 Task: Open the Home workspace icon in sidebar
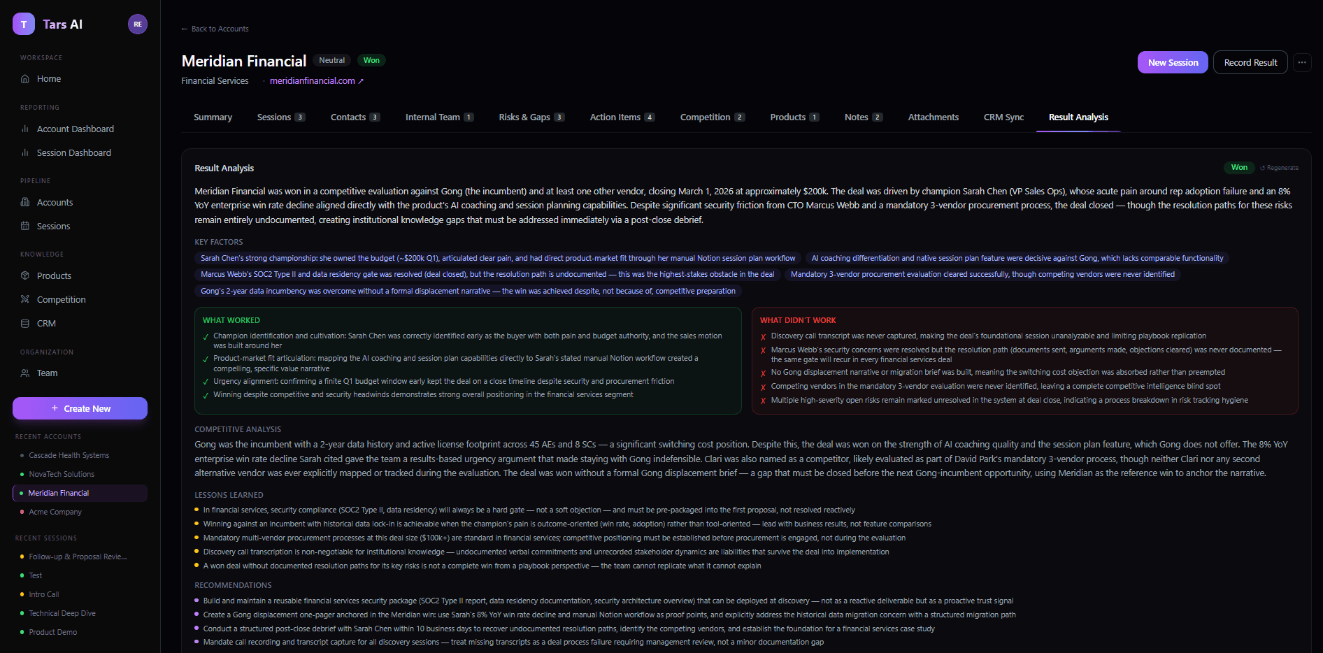pos(24,78)
